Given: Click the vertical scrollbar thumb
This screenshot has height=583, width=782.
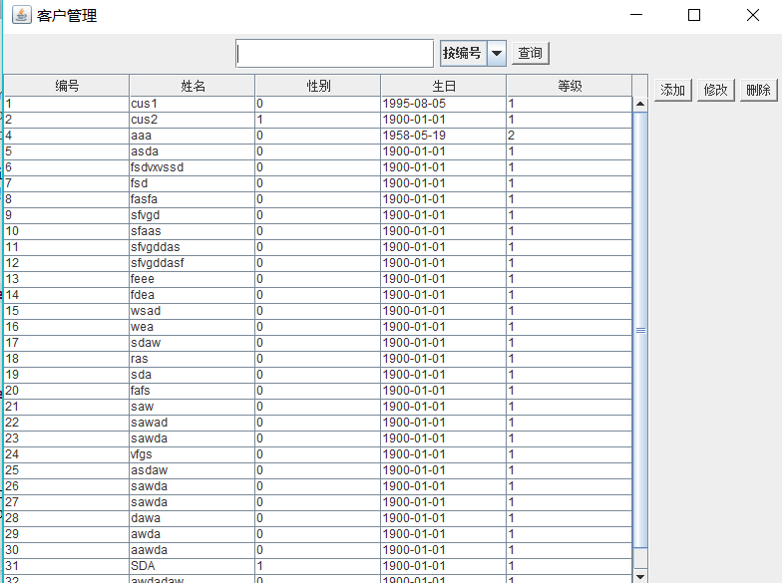Looking at the screenshot, I should 640,330.
